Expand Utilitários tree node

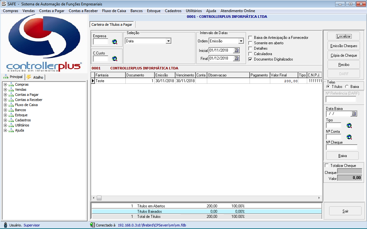5,125
